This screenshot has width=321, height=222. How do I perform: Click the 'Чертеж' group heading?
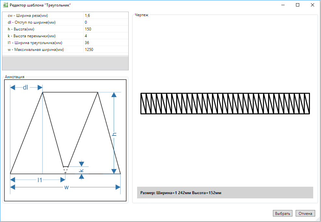[142, 15]
